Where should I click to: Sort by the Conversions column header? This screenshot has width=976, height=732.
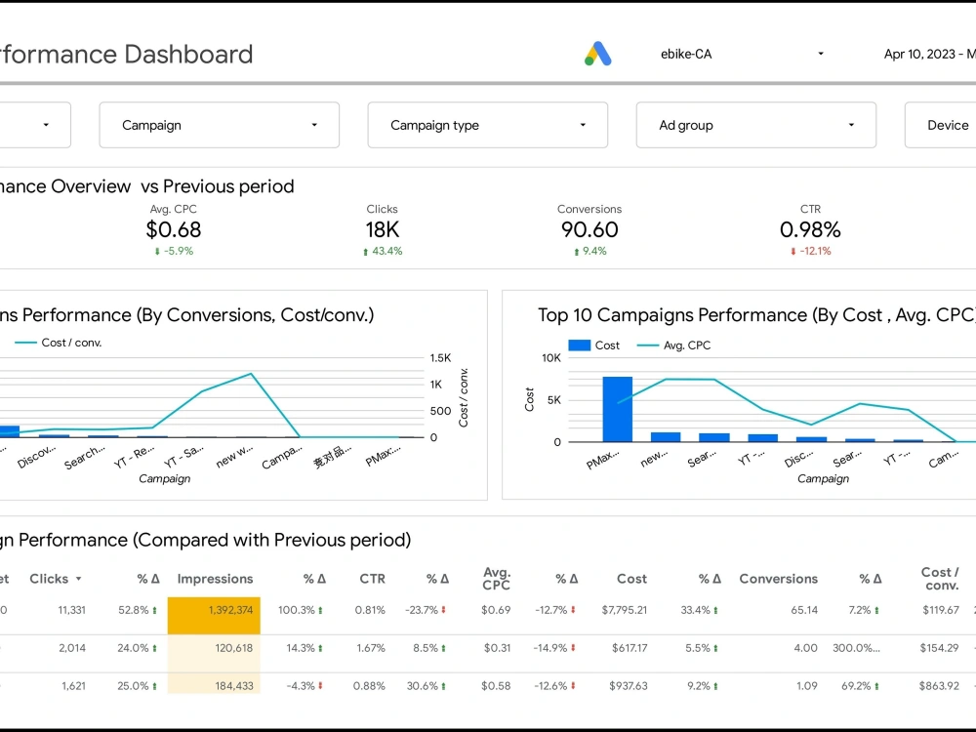click(778, 579)
